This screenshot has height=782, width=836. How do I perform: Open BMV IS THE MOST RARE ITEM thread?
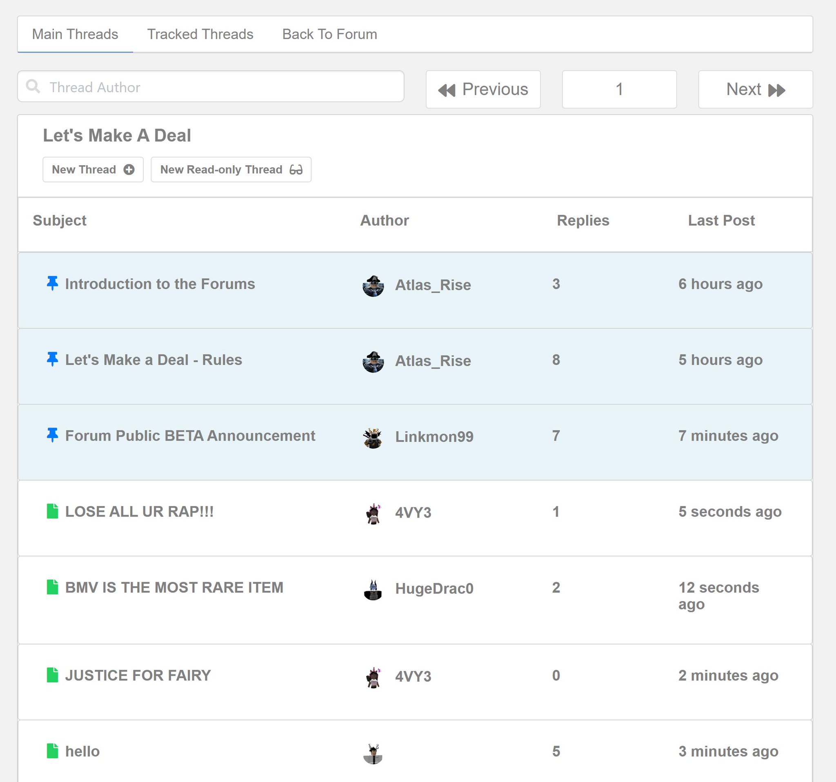pyautogui.click(x=174, y=587)
